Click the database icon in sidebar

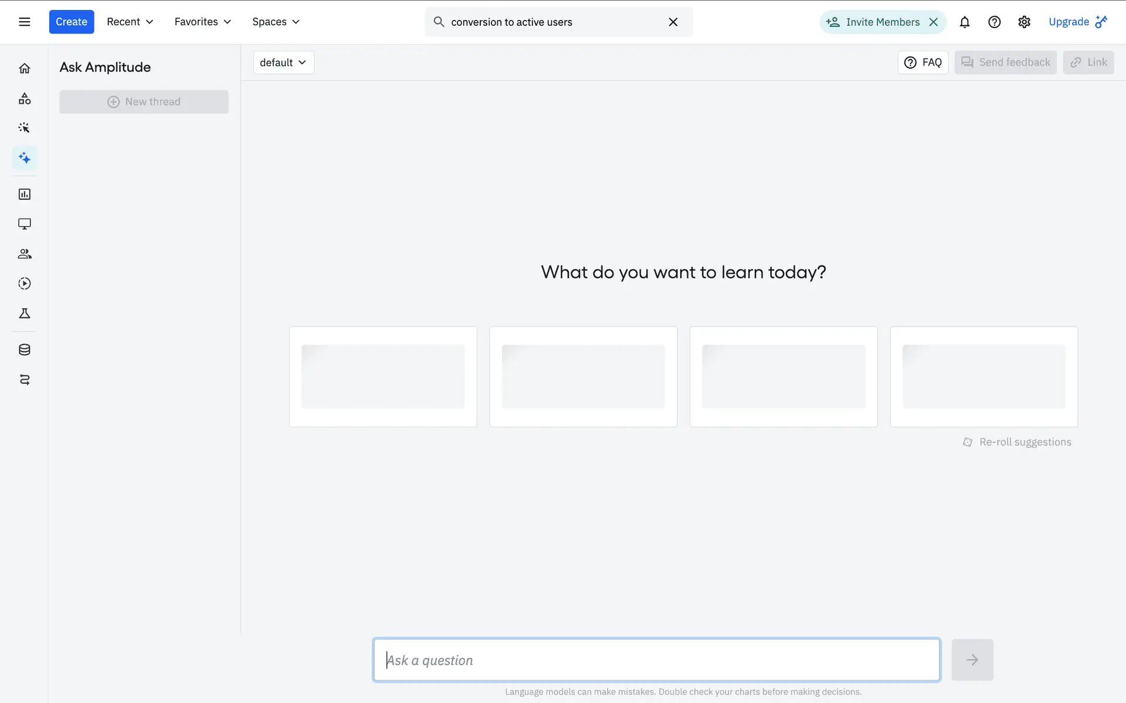click(x=24, y=350)
